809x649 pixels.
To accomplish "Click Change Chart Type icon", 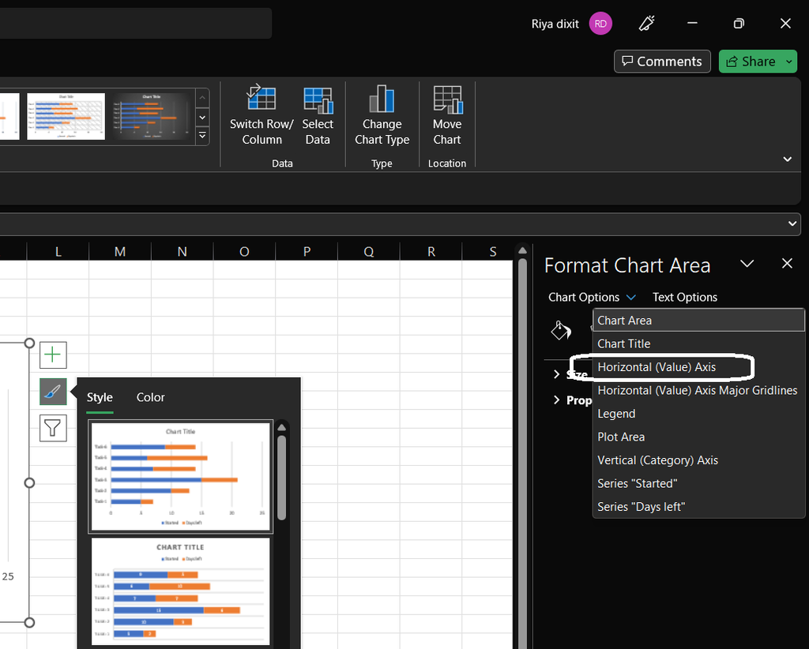I will click(x=382, y=99).
